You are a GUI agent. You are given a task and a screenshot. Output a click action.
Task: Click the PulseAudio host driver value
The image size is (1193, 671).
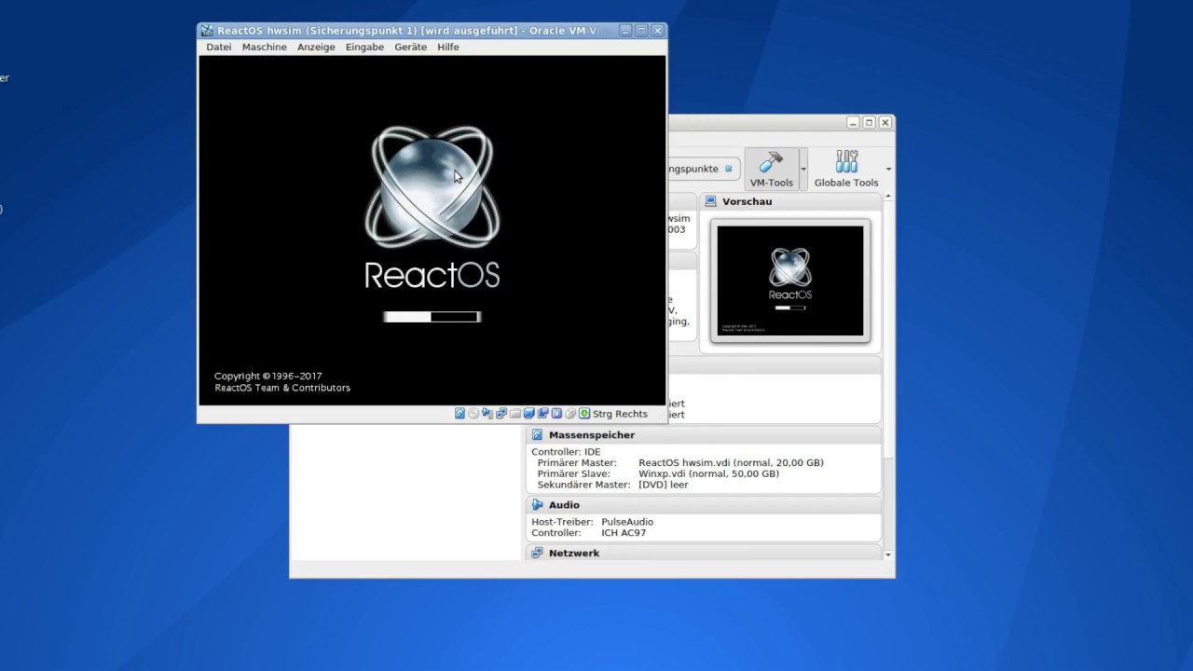tap(627, 522)
